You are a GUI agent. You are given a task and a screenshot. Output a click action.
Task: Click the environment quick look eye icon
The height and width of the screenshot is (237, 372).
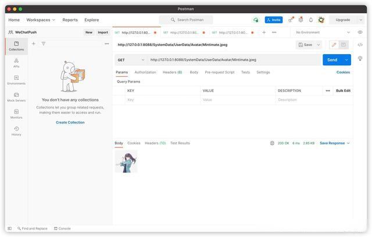coord(360,33)
